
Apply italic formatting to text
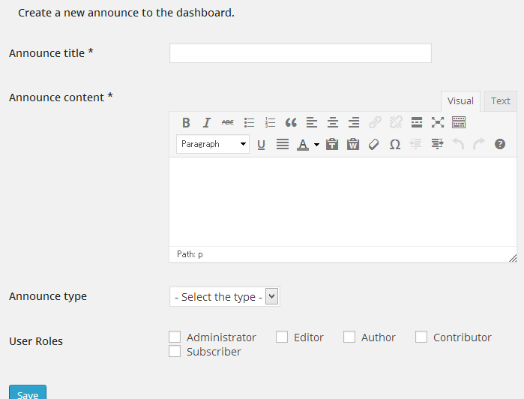(x=207, y=123)
